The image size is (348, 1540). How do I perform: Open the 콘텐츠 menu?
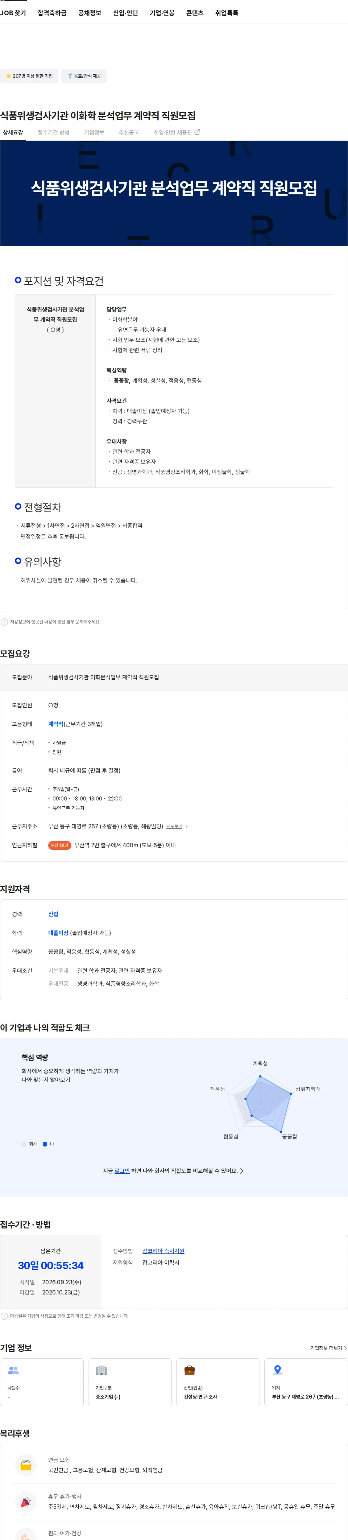[x=195, y=13]
